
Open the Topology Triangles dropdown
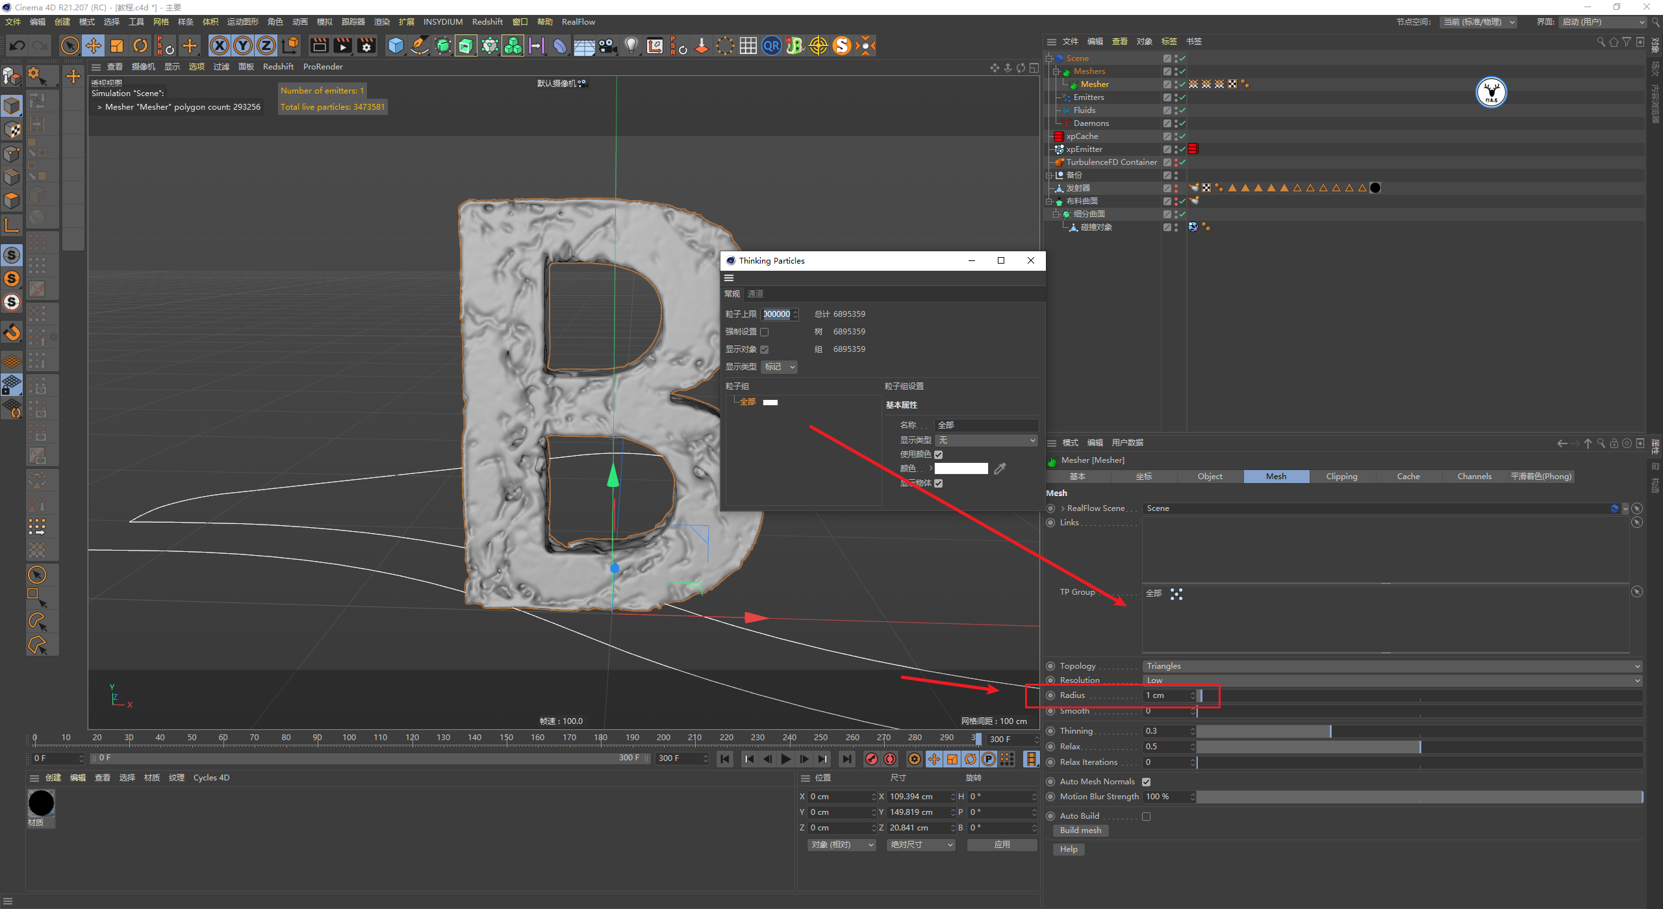coord(1391,666)
